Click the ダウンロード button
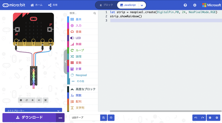This screenshot has height=123, width=222. (29, 117)
